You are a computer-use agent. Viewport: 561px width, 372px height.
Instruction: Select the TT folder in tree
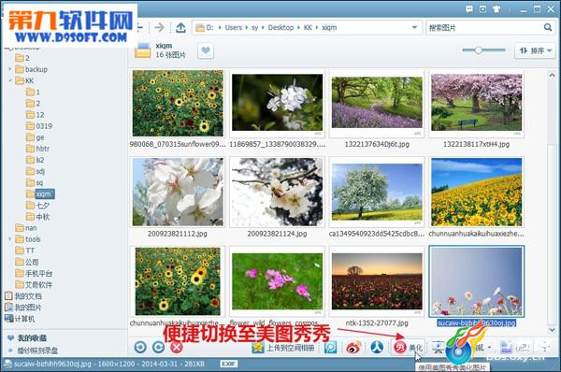tap(25, 250)
